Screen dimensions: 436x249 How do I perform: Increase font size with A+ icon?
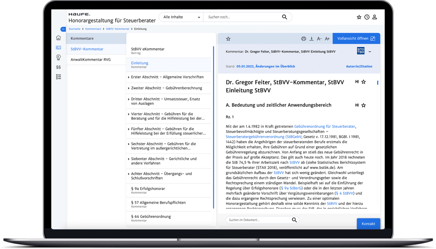click(327, 39)
